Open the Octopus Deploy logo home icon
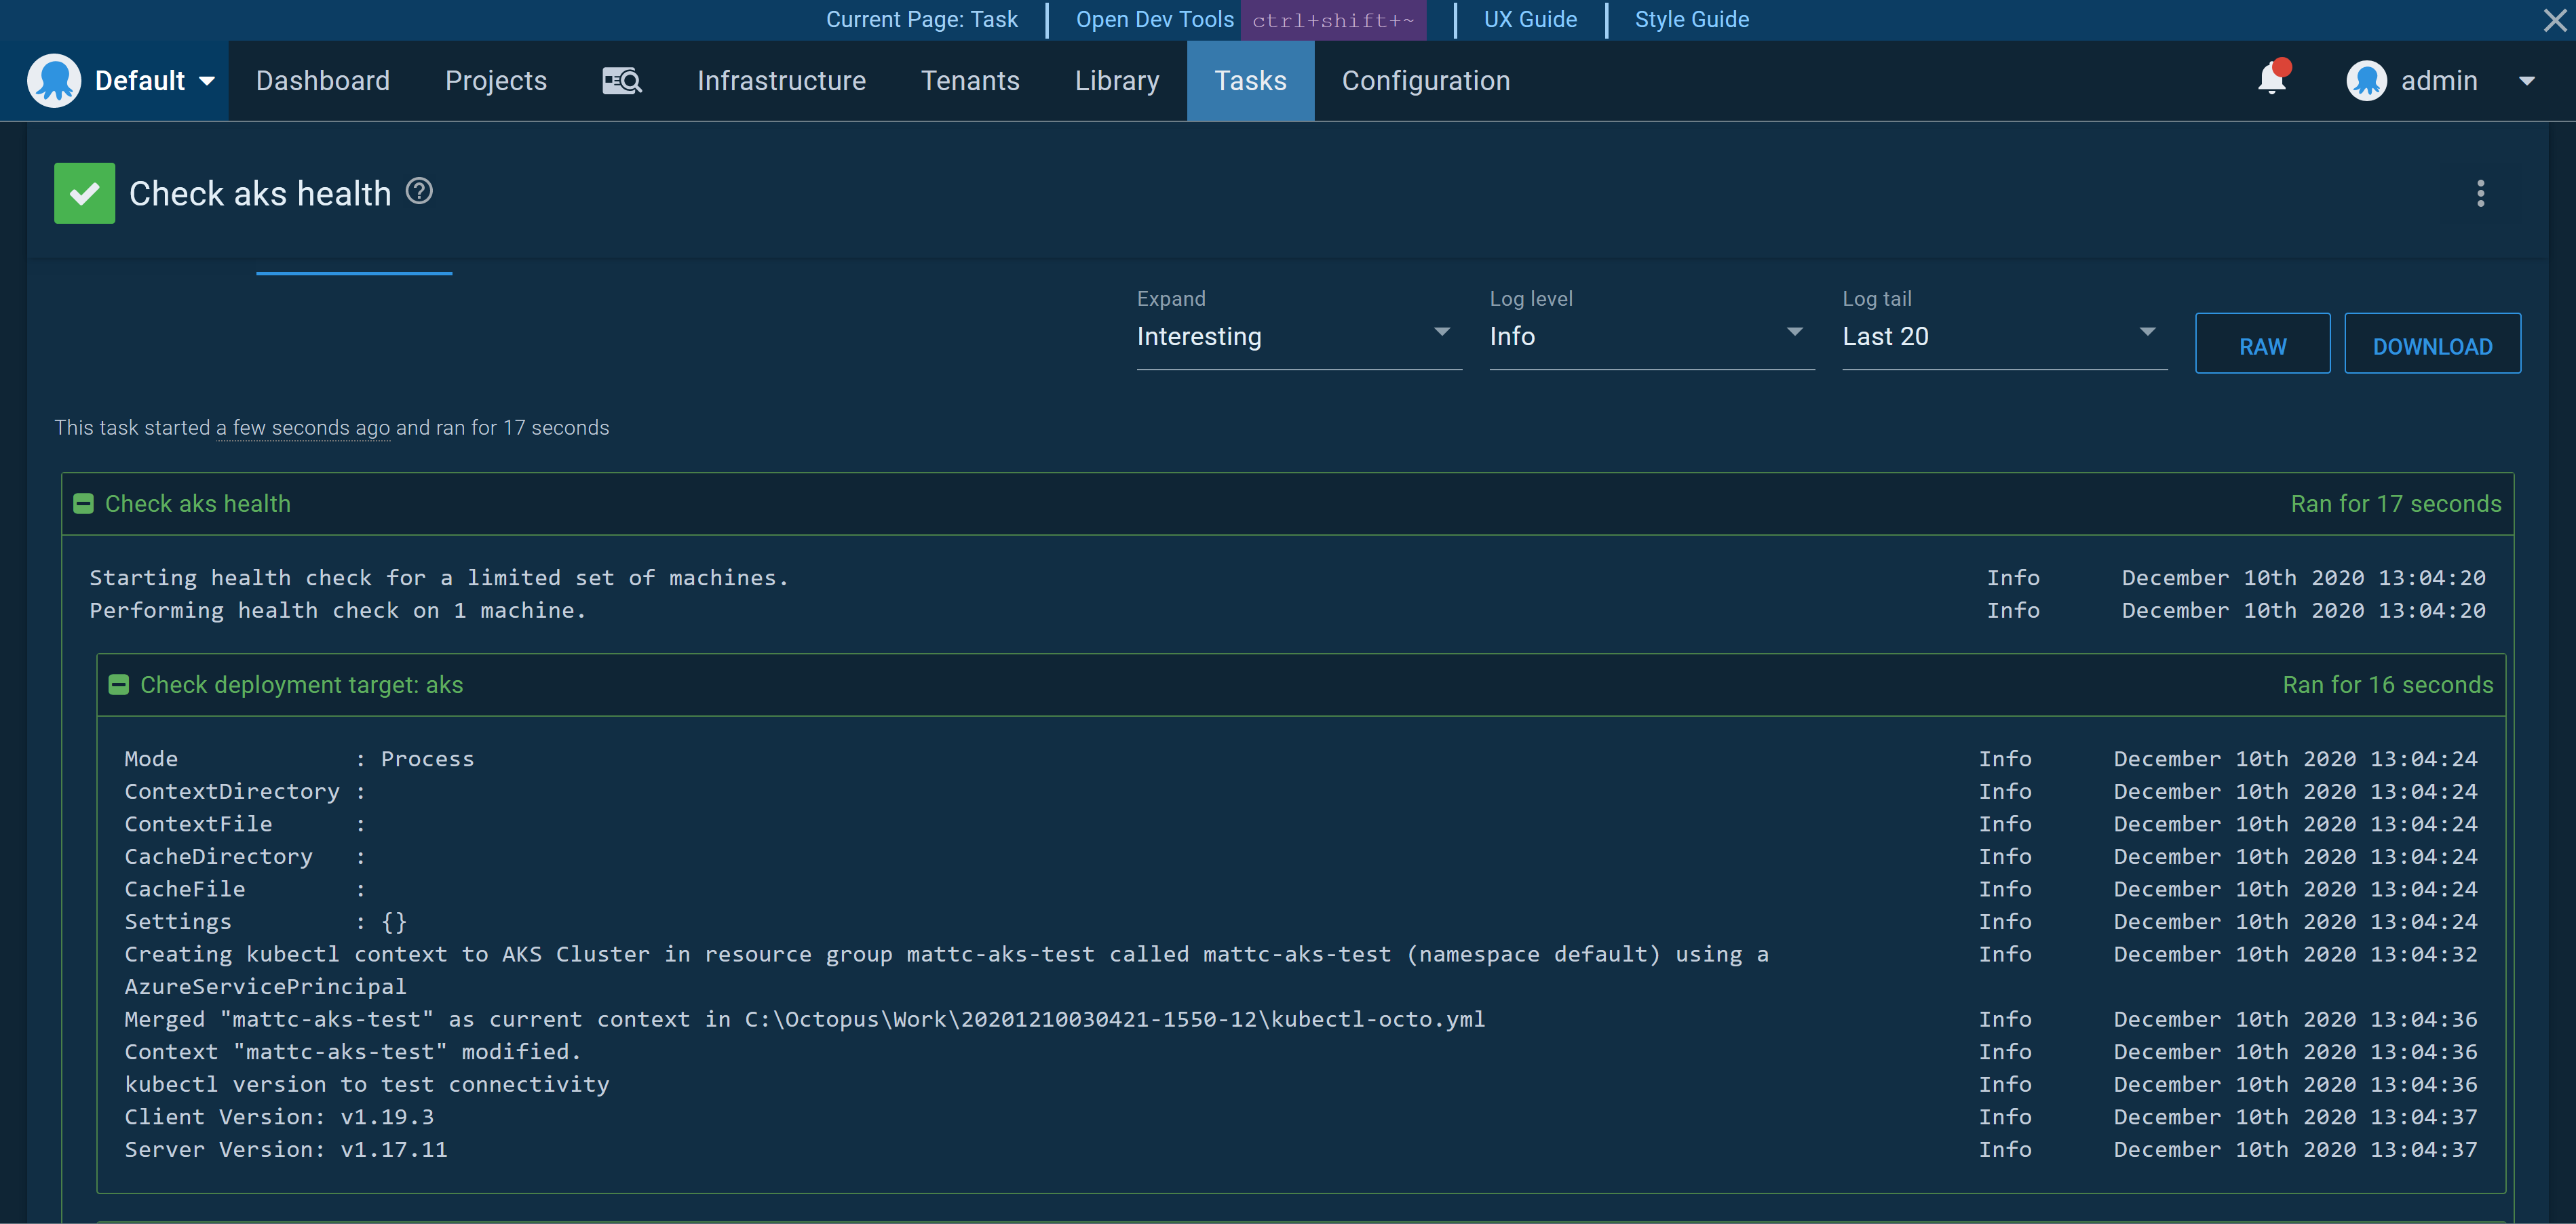2576x1224 pixels. click(x=55, y=80)
